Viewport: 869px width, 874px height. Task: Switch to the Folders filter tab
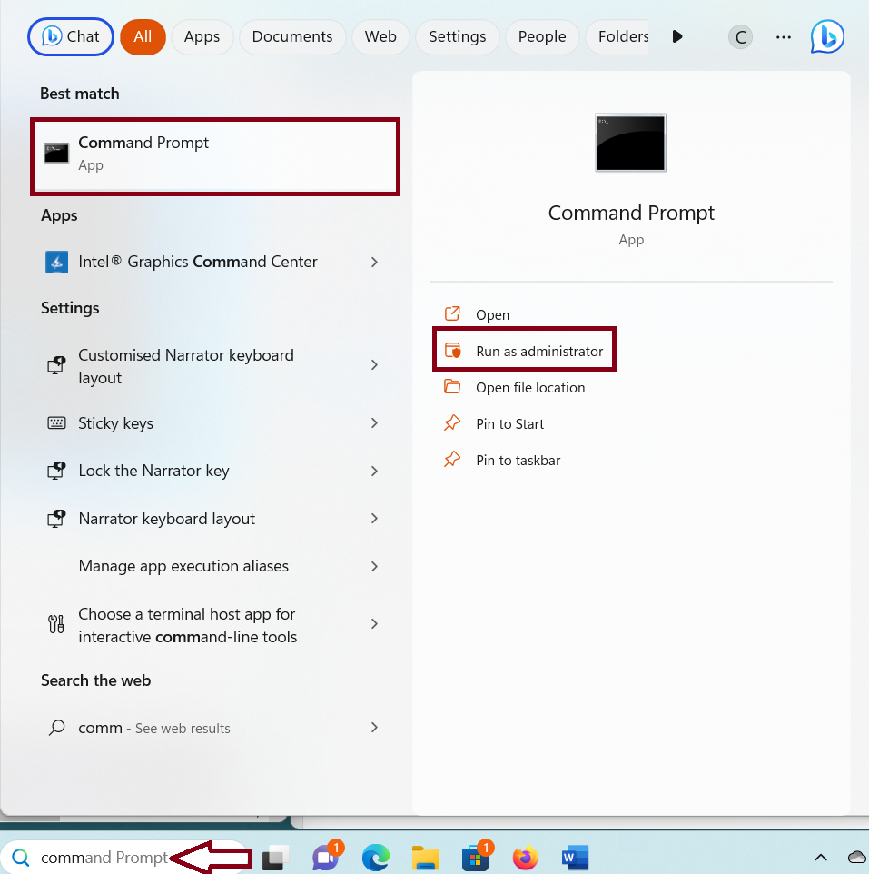(618, 36)
